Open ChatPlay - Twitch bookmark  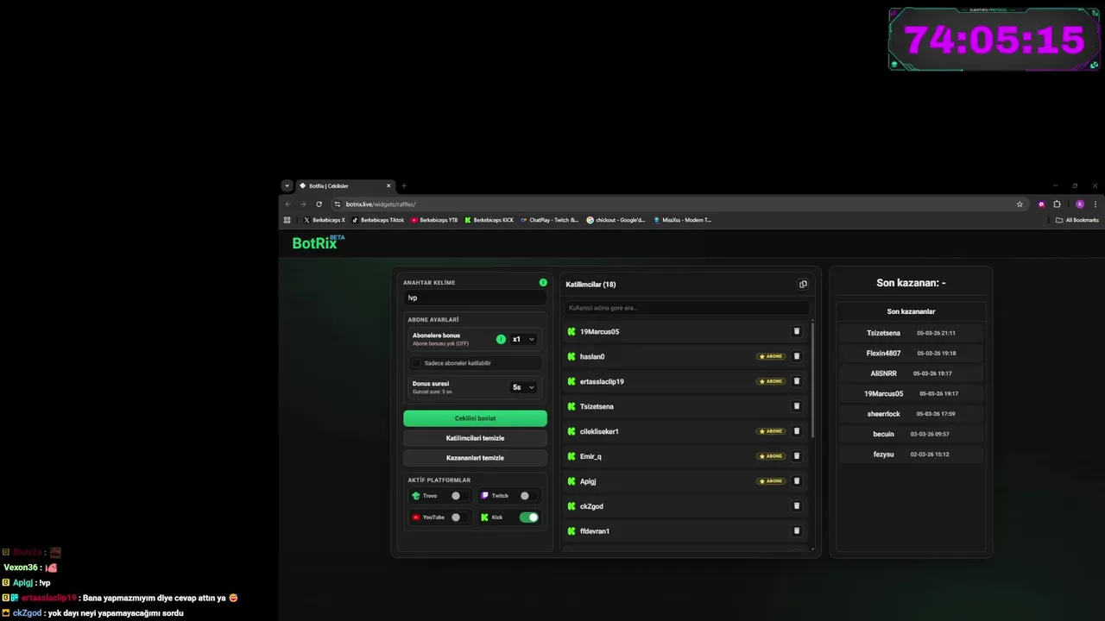[549, 220]
